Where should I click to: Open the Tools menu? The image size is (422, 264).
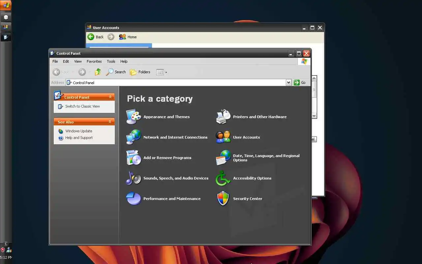point(111,61)
